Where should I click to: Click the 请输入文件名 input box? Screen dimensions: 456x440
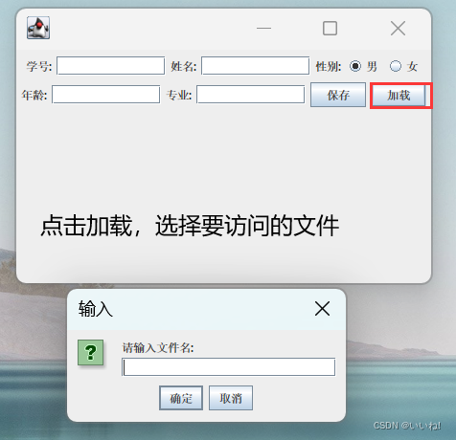(x=229, y=367)
